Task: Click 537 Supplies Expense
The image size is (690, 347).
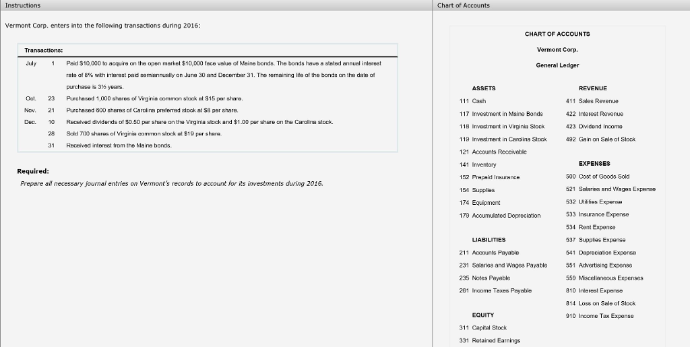Action: coord(596,240)
